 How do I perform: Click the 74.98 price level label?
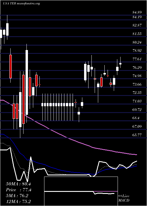coord(137,76)
